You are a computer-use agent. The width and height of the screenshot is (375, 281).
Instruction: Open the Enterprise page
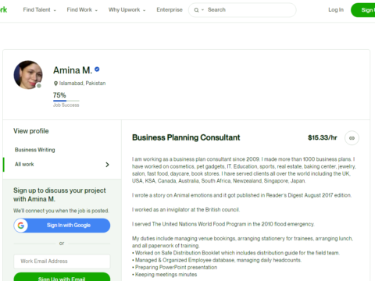[x=170, y=10]
